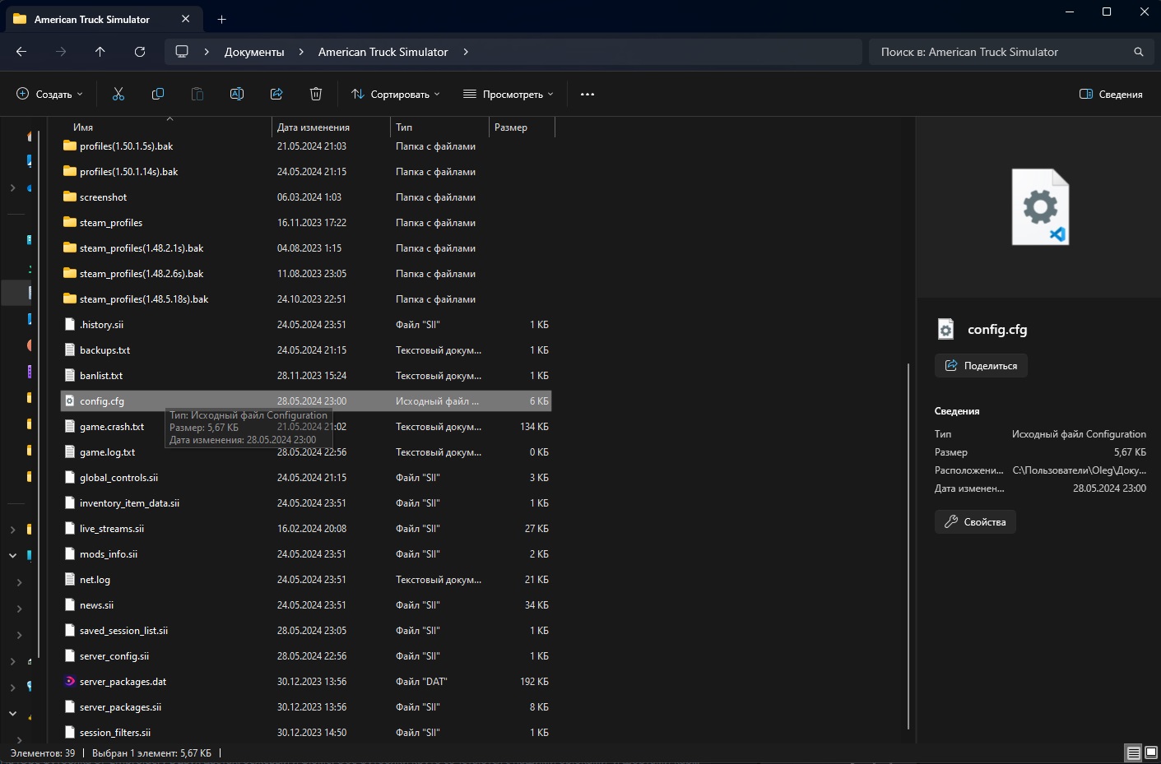Image resolution: width=1161 pixels, height=764 pixels.
Task: Click the Copy icon in toolbar
Action: click(158, 95)
